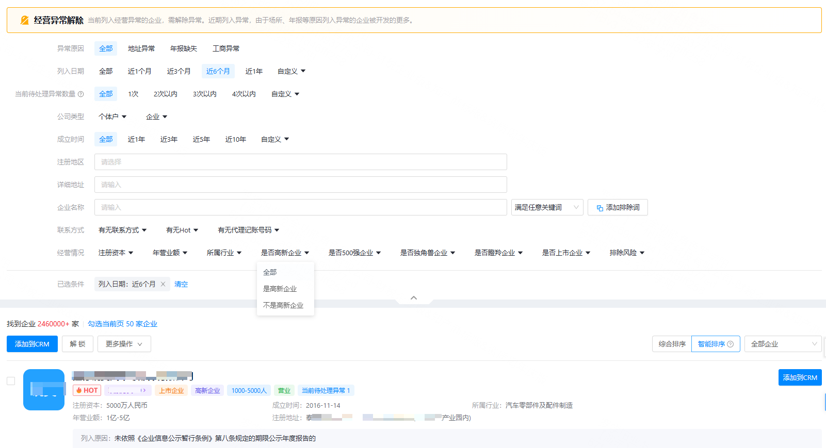Remove the 列入日期 近6个月 filter tag

coord(163,284)
